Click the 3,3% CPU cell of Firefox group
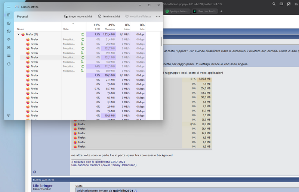Image resolution: width=299 pixels, height=192 pixels. 94,34
